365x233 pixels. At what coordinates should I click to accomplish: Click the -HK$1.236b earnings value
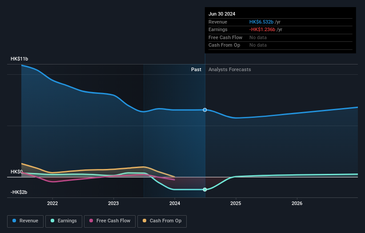(x=262, y=29)
